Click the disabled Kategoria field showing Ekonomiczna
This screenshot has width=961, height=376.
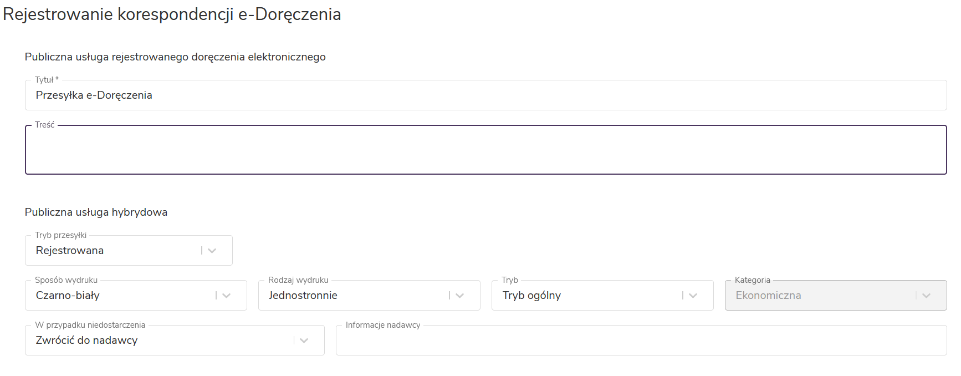click(x=820, y=296)
